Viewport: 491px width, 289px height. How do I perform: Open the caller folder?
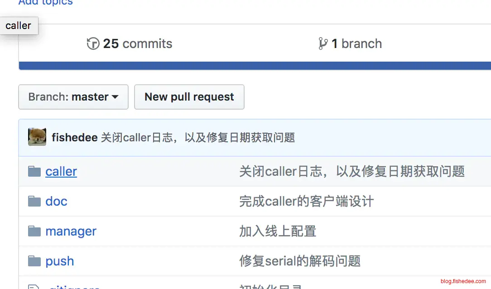pyautogui.click(x=61, y=171)
